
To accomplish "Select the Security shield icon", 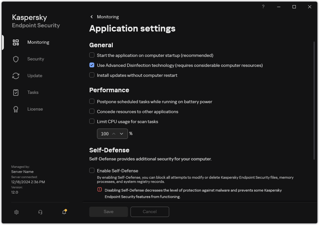I will (15, 59).
